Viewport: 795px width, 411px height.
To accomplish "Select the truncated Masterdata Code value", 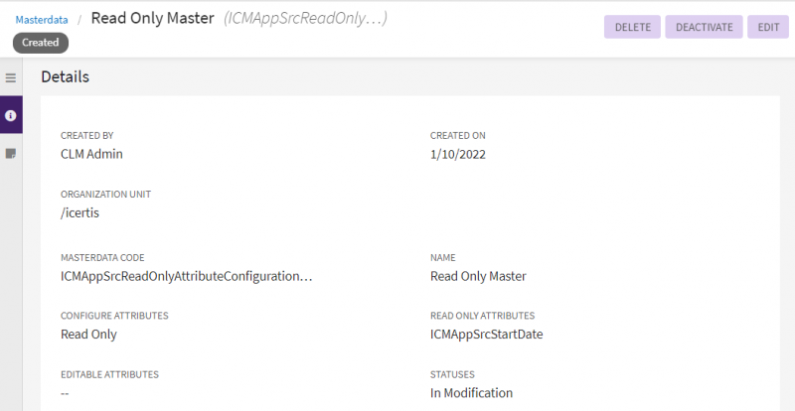I will (186, 276).
